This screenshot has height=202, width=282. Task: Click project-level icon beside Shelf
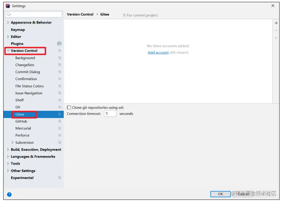coord(60,100)
